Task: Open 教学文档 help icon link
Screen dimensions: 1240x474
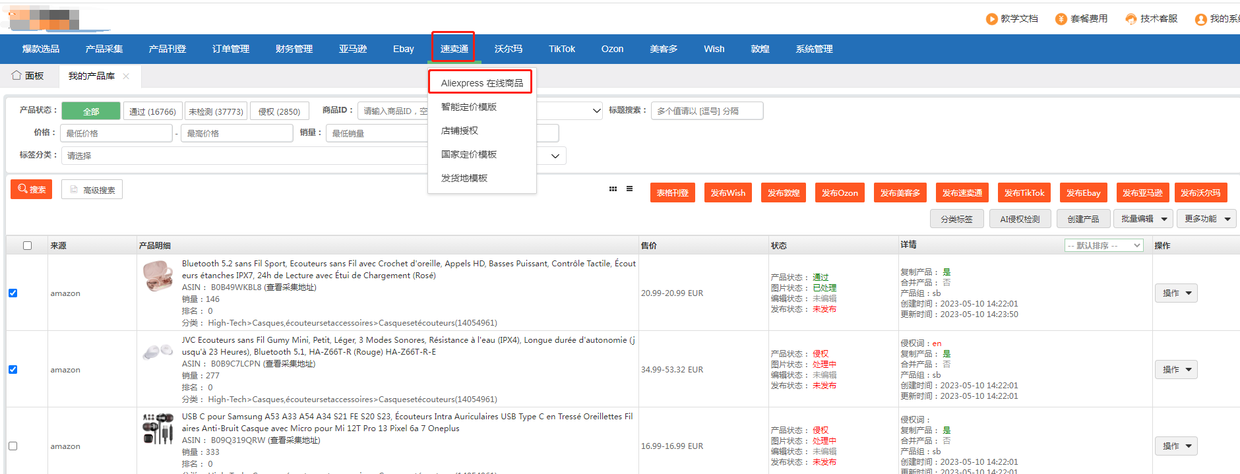Action: (991, 19)
